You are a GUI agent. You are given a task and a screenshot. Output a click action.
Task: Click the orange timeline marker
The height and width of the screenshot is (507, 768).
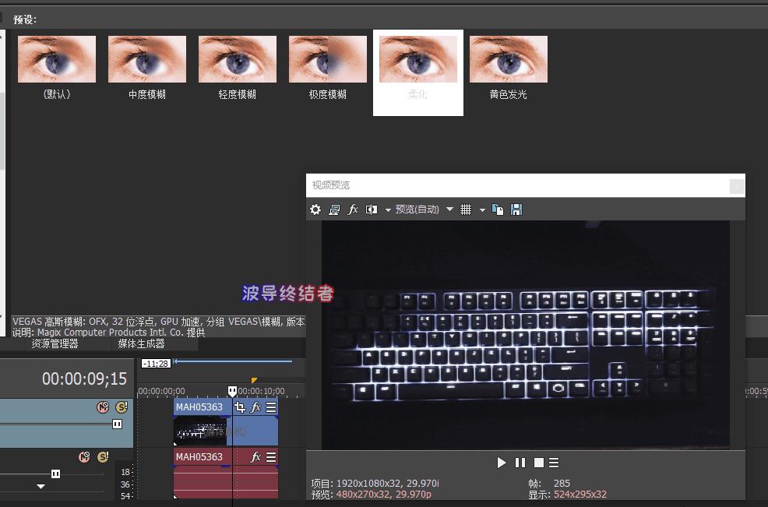(x=254, y=380)
